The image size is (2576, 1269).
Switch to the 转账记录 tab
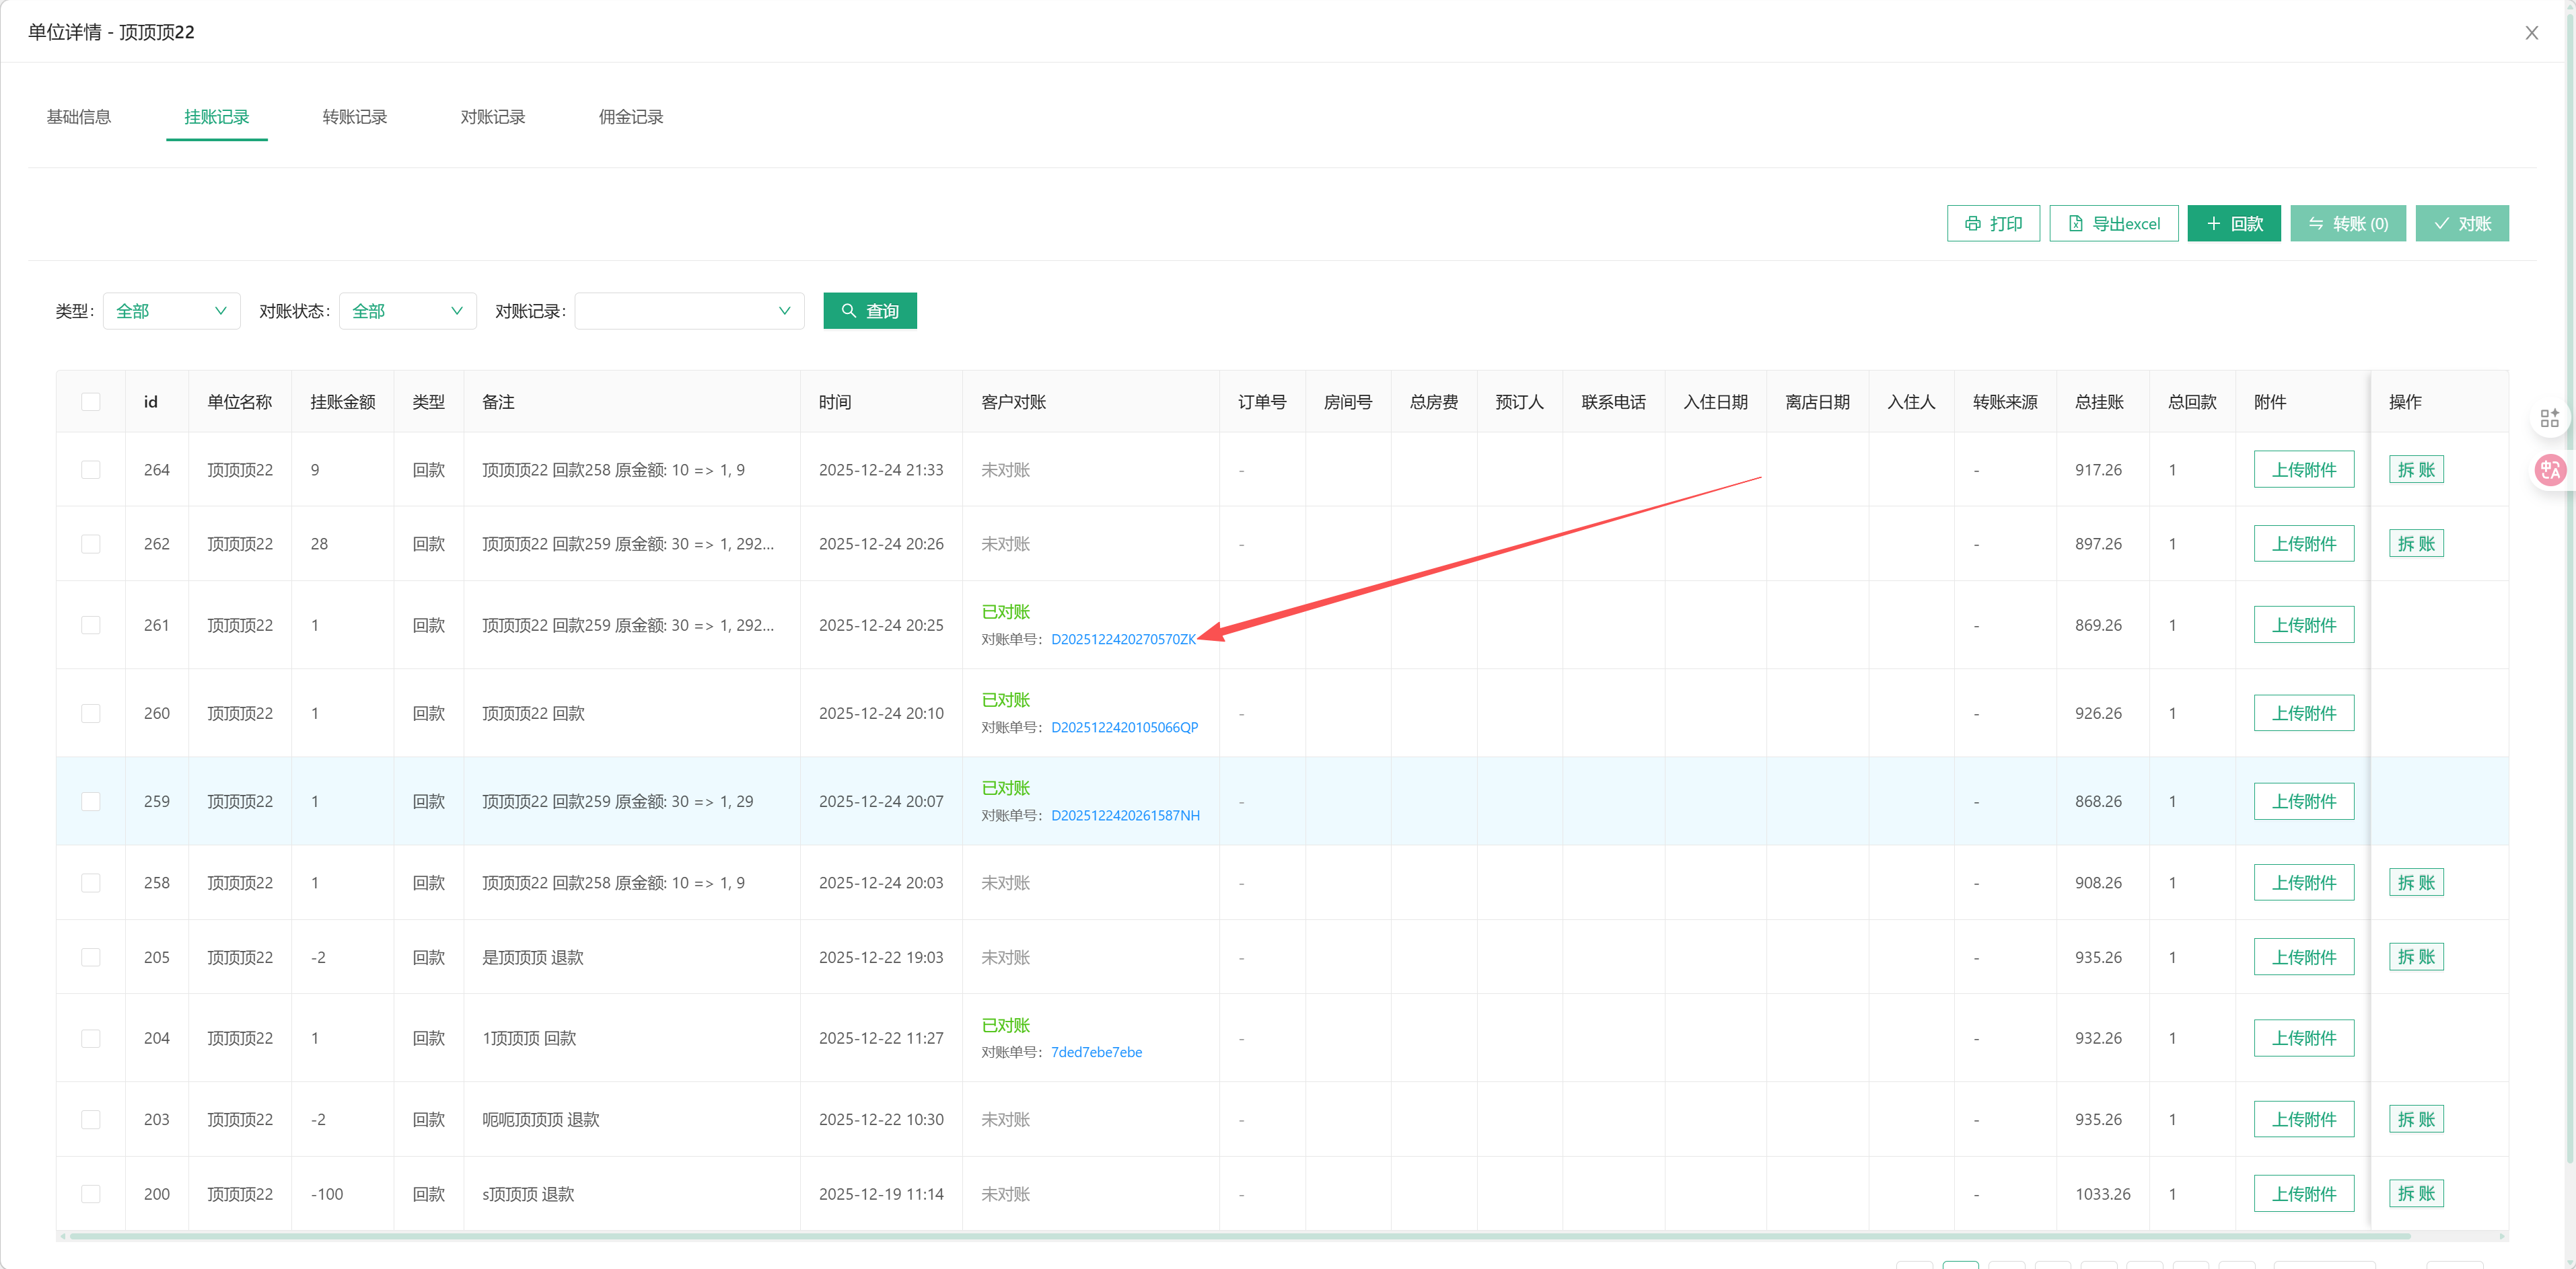(354, 117)
